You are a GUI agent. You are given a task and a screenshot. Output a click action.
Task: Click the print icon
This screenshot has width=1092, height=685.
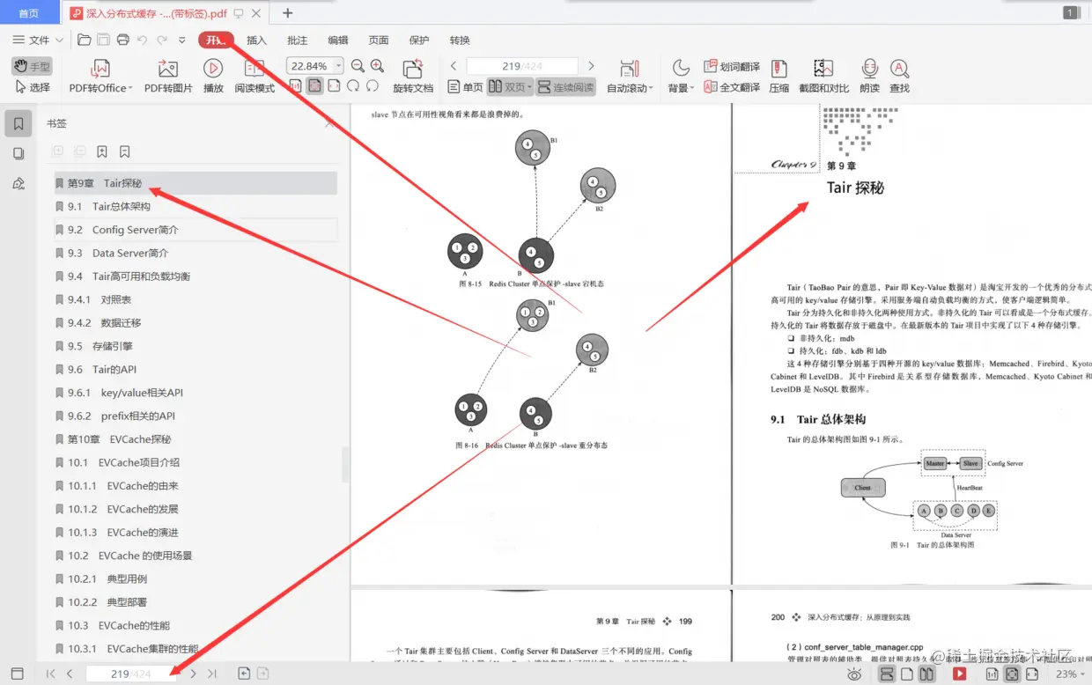tap(123, 40)
